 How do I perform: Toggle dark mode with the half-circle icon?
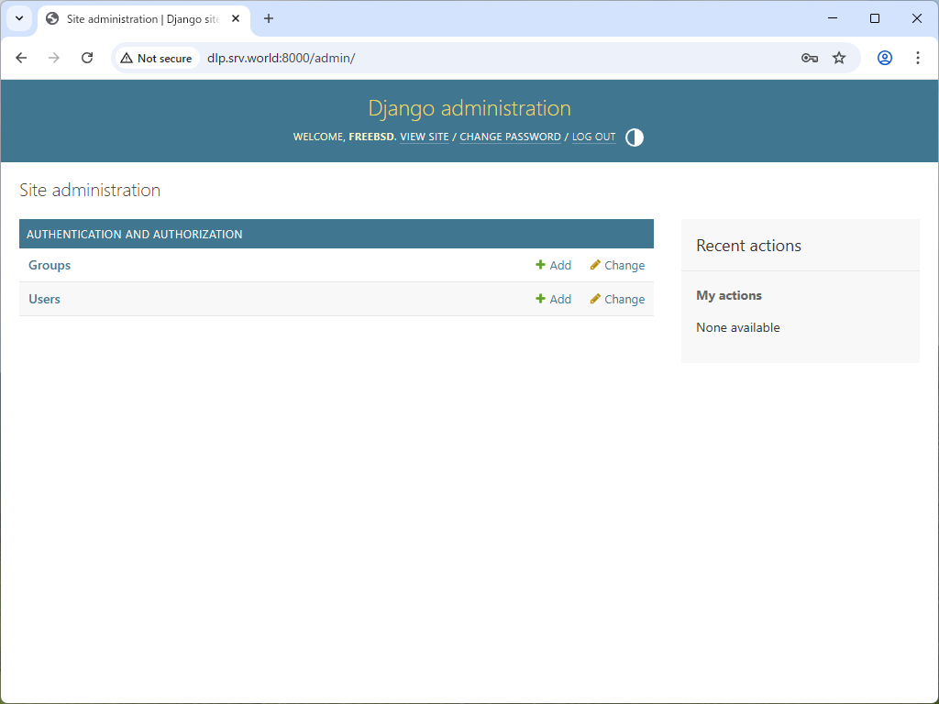pyautogui.click(x=635, y=137)
